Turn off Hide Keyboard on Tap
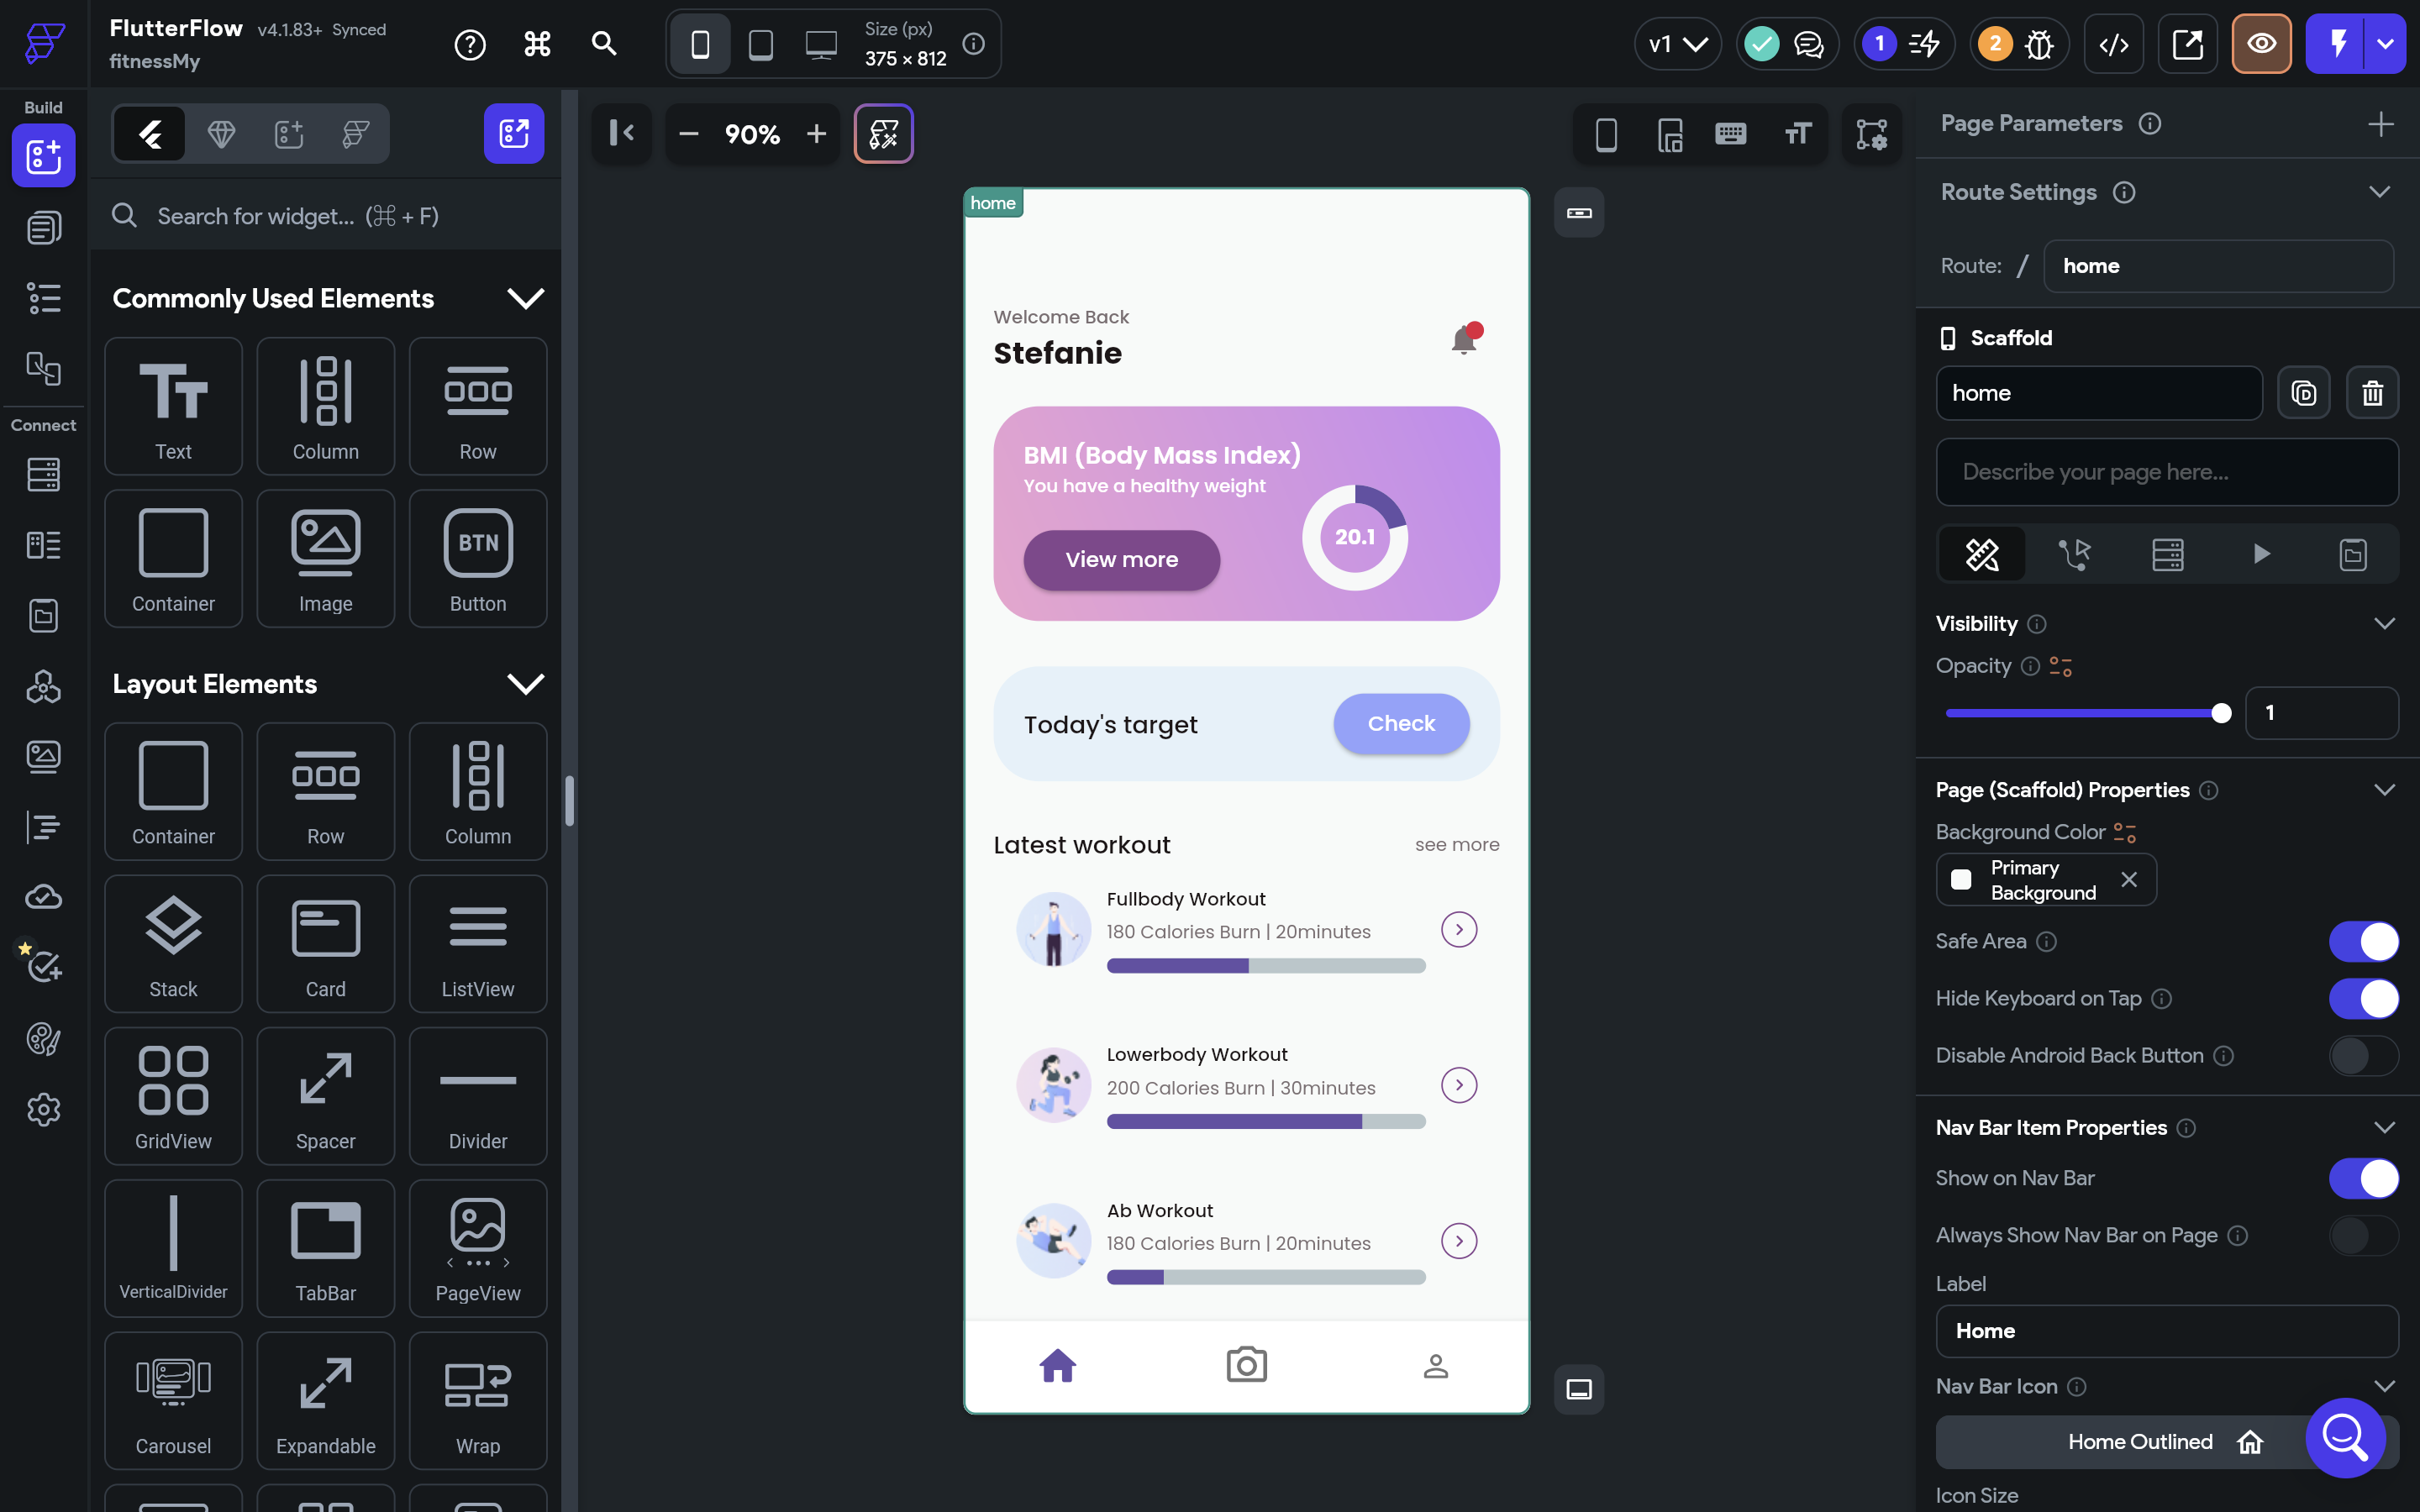The width and height of the screenshot is (2420, 1512). click(2364, 998)
